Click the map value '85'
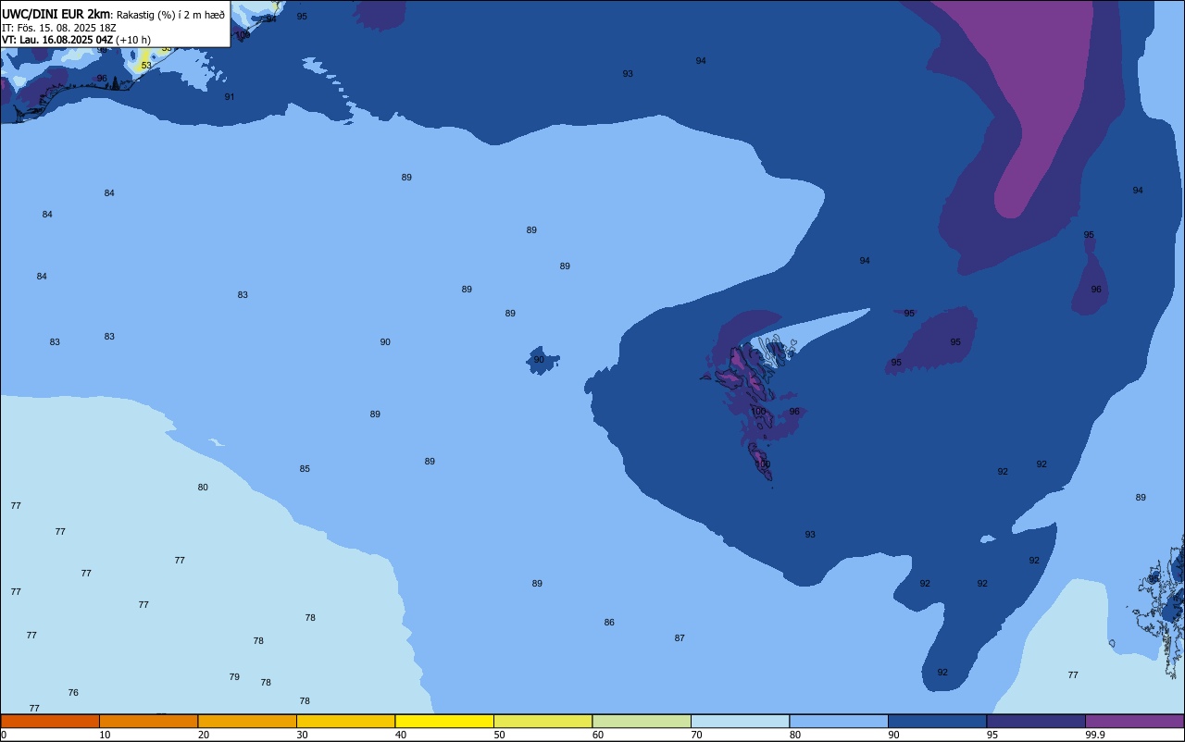 (305, 469)
